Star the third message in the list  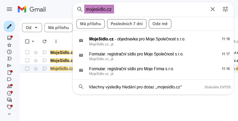[36, 69]
